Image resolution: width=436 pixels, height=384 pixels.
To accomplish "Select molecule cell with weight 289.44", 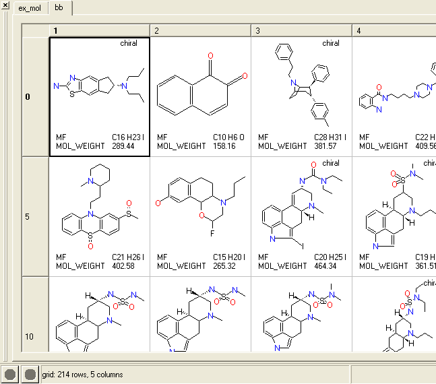I will [100, 96].
